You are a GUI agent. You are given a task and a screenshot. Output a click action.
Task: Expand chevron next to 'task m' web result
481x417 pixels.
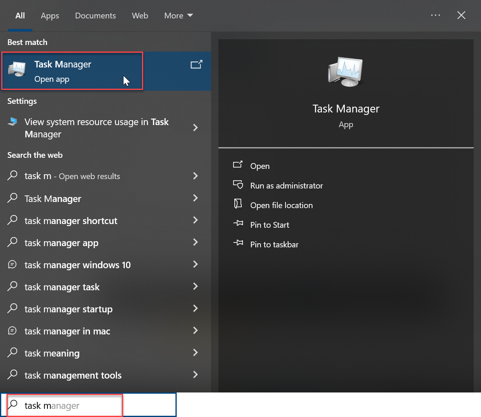(196, 176)
